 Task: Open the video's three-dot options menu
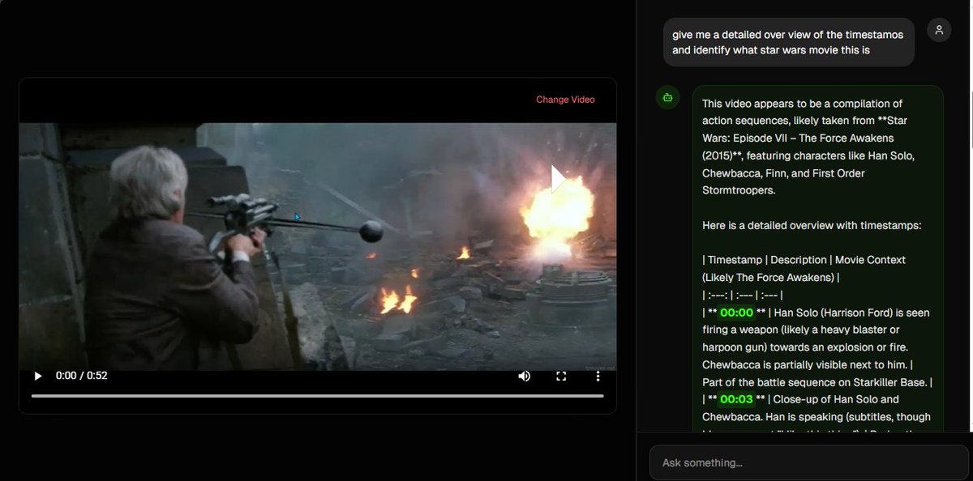click(598, 376)
